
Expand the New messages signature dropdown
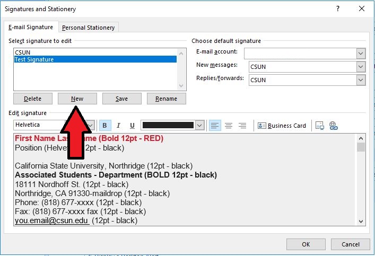pyautogui.click(x=361, y=67)
